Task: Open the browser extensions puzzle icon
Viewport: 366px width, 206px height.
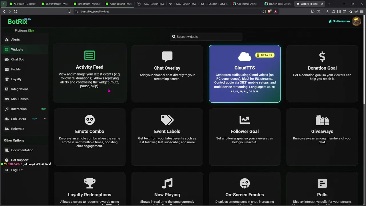Action: 313,11
